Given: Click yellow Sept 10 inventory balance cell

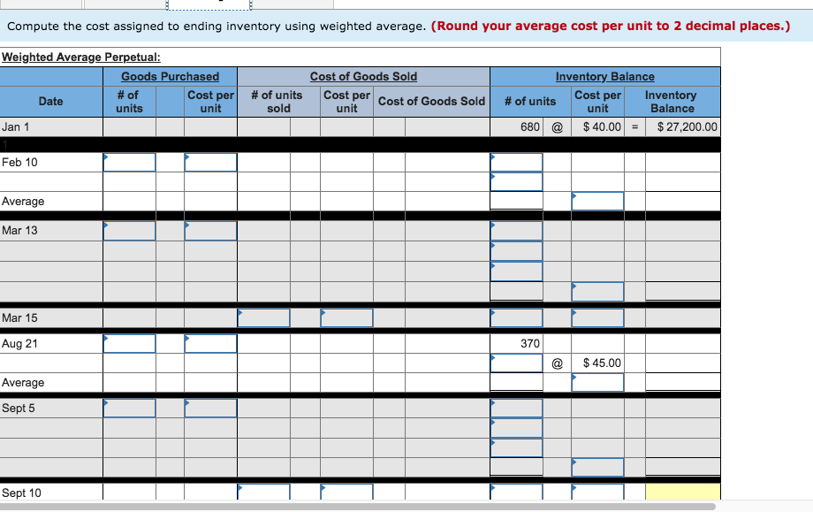Looking at the screenshot, I should 683,493.
